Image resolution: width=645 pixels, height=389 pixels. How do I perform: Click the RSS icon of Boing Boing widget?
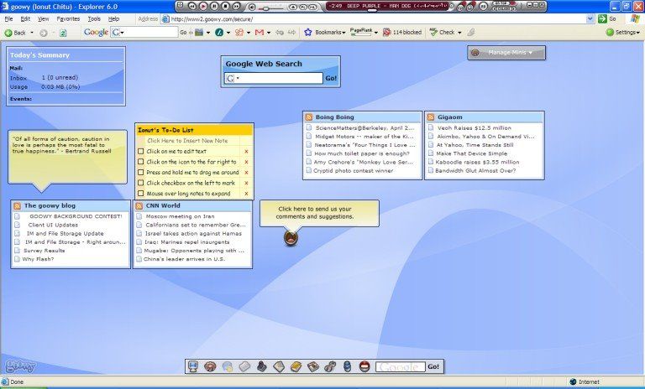309,117
